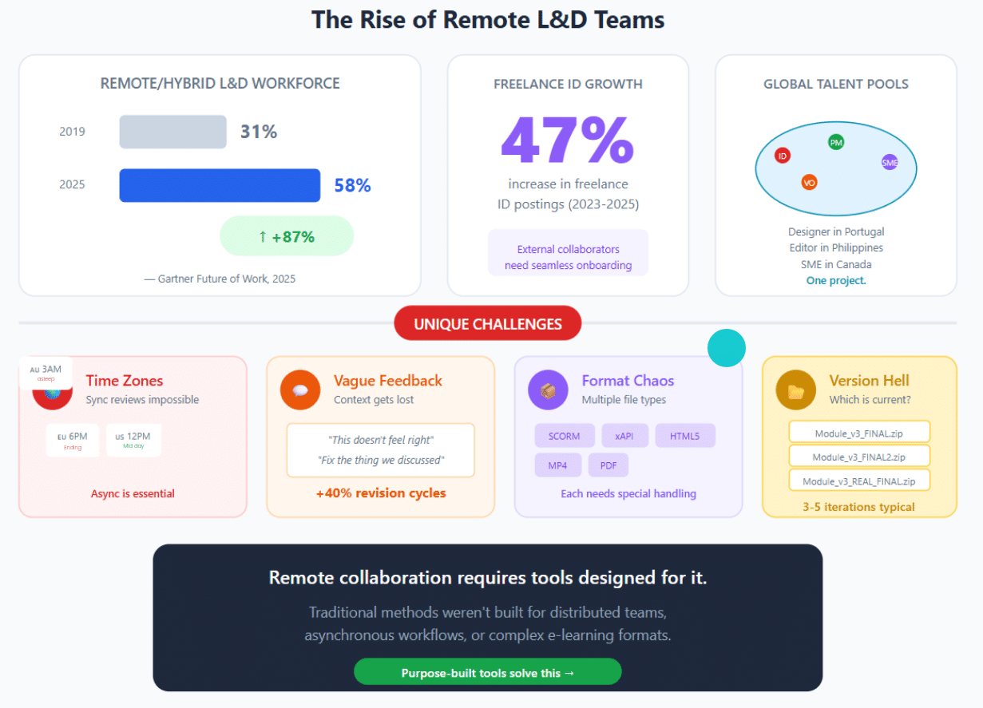Open the Module_v3_REAL_FINAL.zip file entry
The image size is (983, 708).
point(858,481)
